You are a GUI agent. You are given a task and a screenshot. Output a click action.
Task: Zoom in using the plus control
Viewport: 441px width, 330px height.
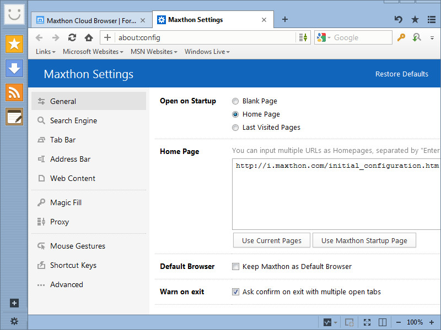[432, 322]
